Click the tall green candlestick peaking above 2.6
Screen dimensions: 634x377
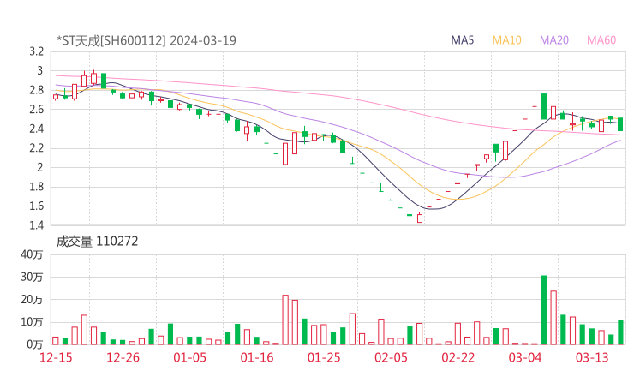[x=544, y=106]
